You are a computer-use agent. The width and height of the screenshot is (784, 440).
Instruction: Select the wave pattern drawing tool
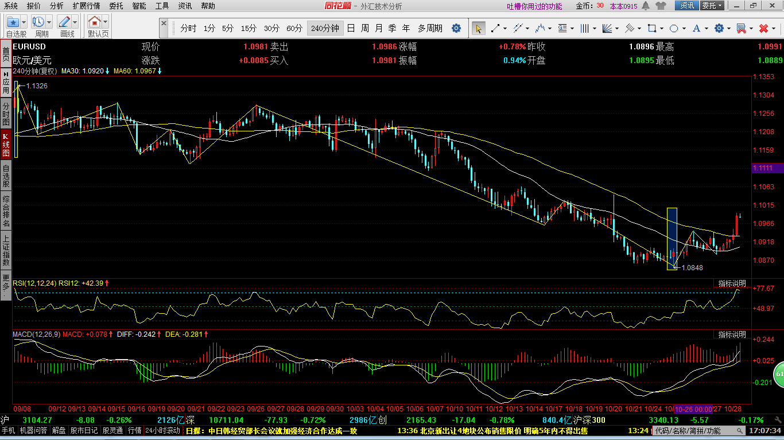540,28
